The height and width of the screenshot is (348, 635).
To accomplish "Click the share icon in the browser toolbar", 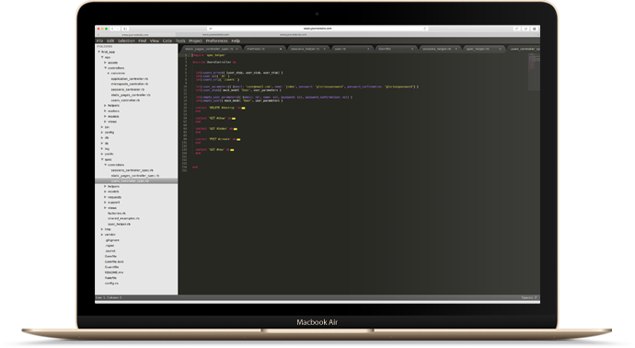I will [517, 29].
